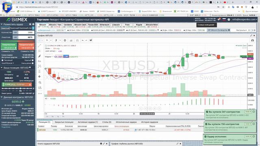The image size is (260, 146).
Task: Switch to the Закрытые позиции tab
Action: pos(64,122)
